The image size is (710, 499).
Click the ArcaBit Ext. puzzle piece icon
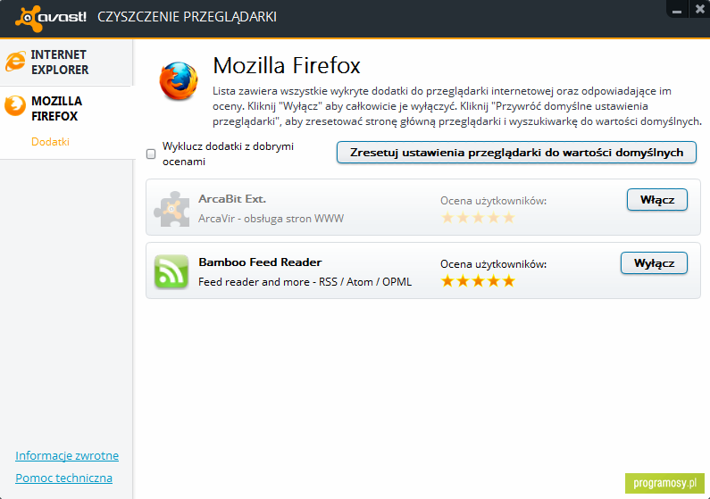171,209
